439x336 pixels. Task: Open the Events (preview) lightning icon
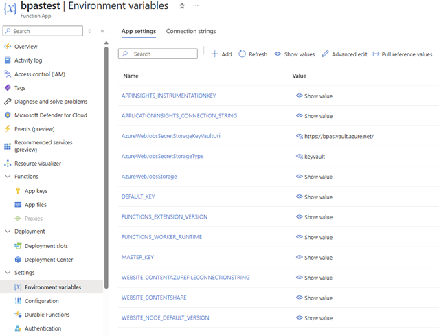(8, 128)
